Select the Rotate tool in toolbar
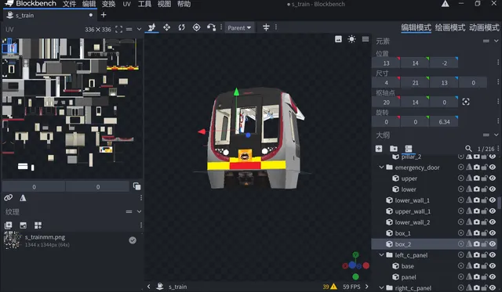This screenshot has width=502, height=292. (x=181, y=27)
